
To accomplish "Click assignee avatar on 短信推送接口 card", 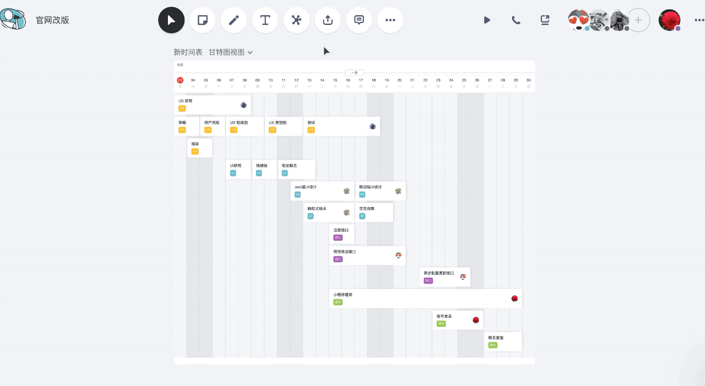I will (399, 255).
